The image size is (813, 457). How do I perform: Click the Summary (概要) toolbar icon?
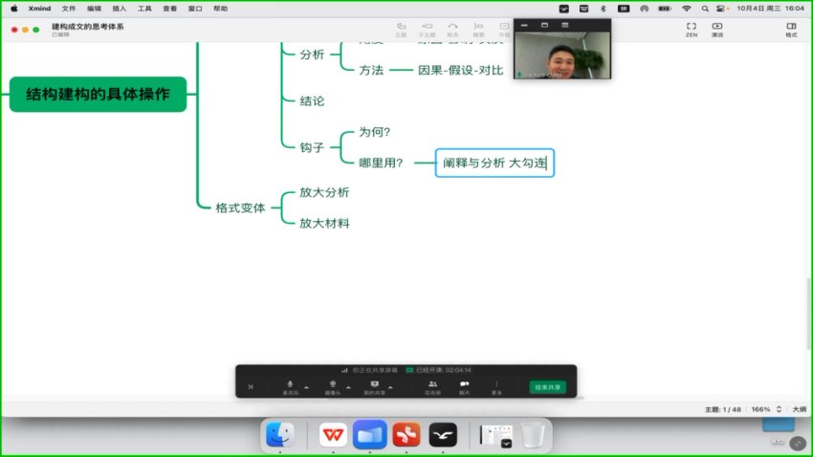pos(478,28)
